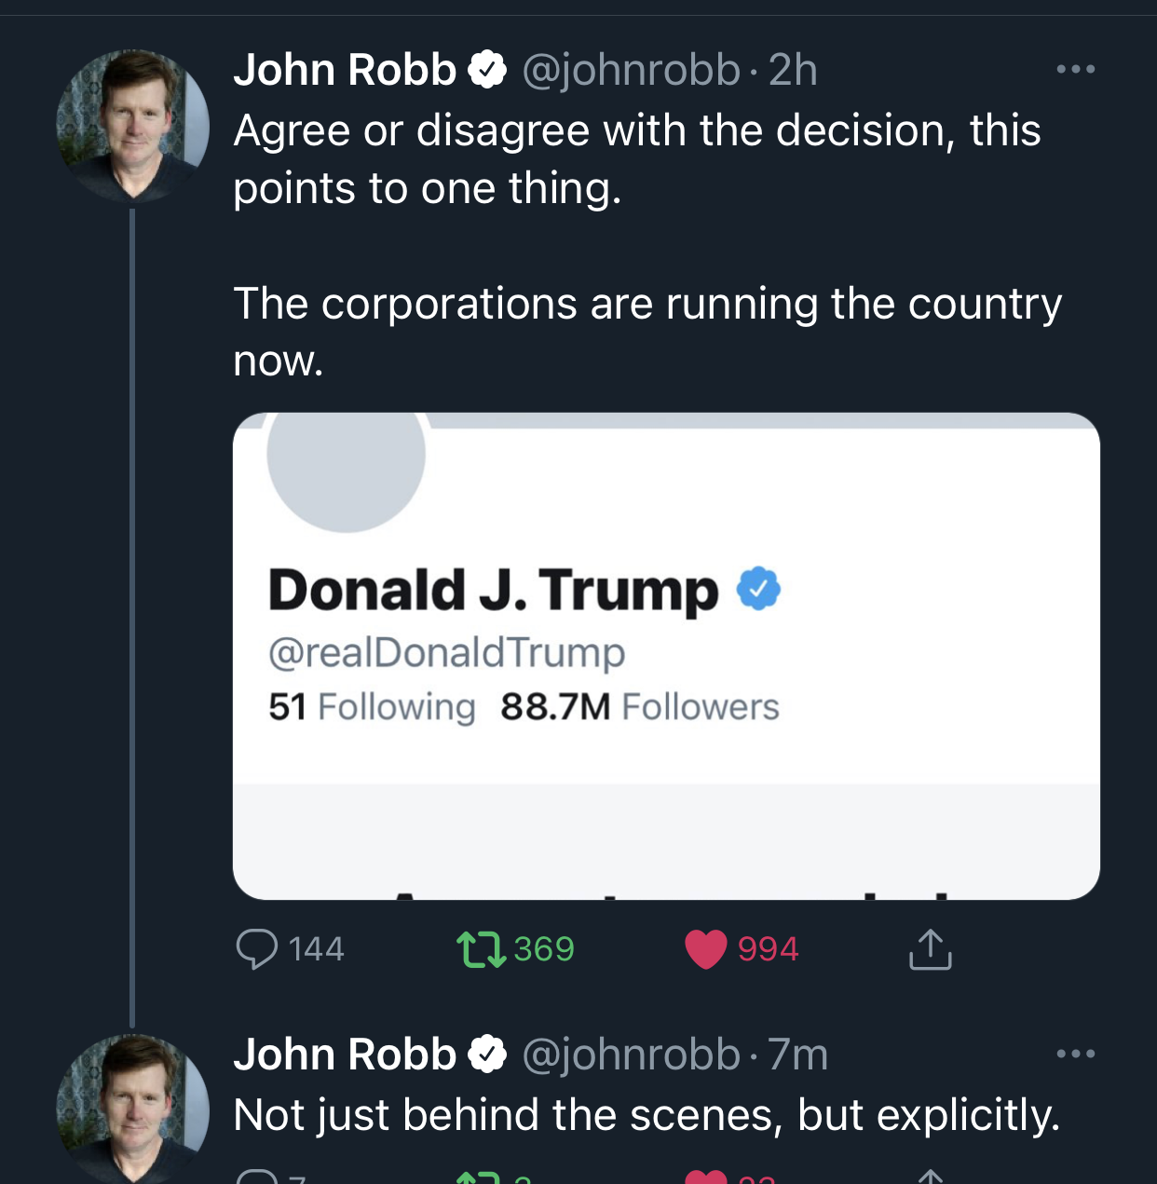This screenshot has height=1184, width=1157.
Task: Tap the @johnrobb handle on 7m tweet
Action: pos(631,1055)
